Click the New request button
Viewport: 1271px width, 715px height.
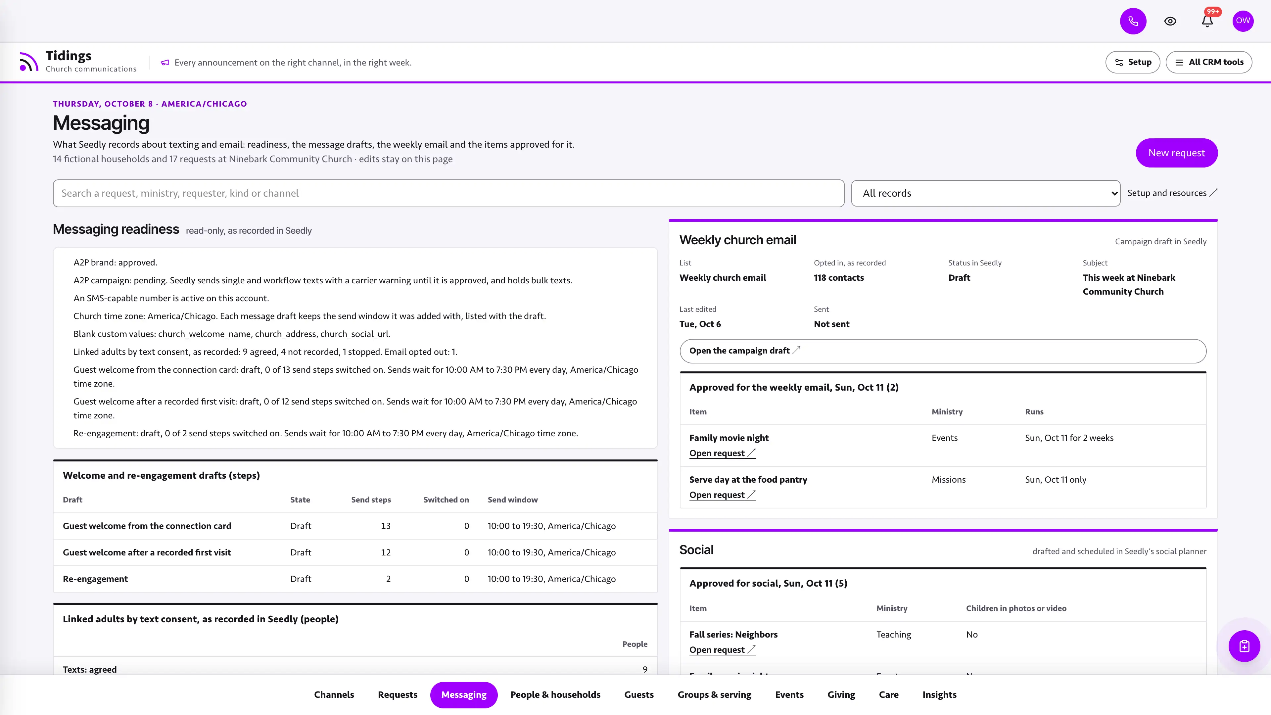[1176, 153]
